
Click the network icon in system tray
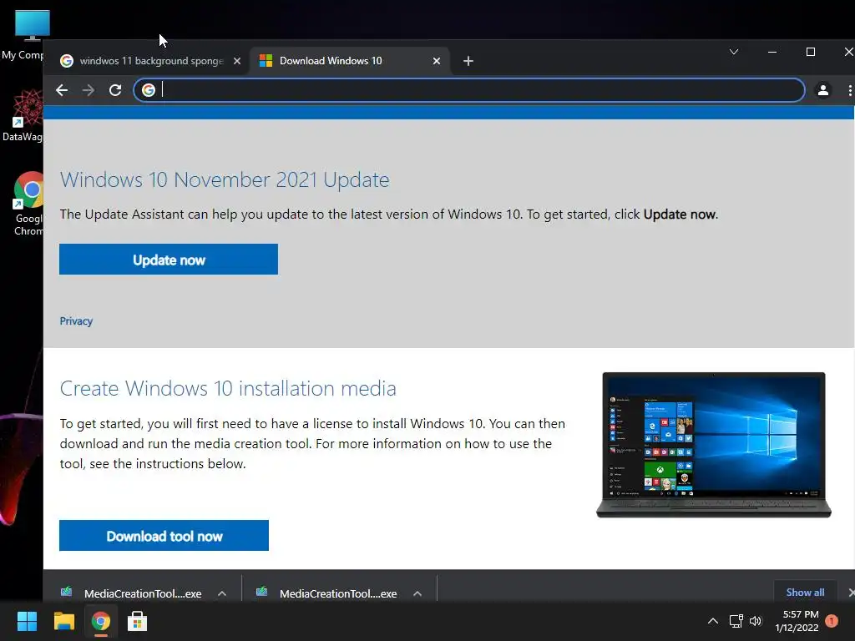coord(736,621)
